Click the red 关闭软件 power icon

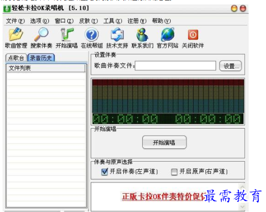(x=193, y=35)
